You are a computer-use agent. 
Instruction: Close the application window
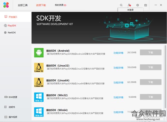161,5
